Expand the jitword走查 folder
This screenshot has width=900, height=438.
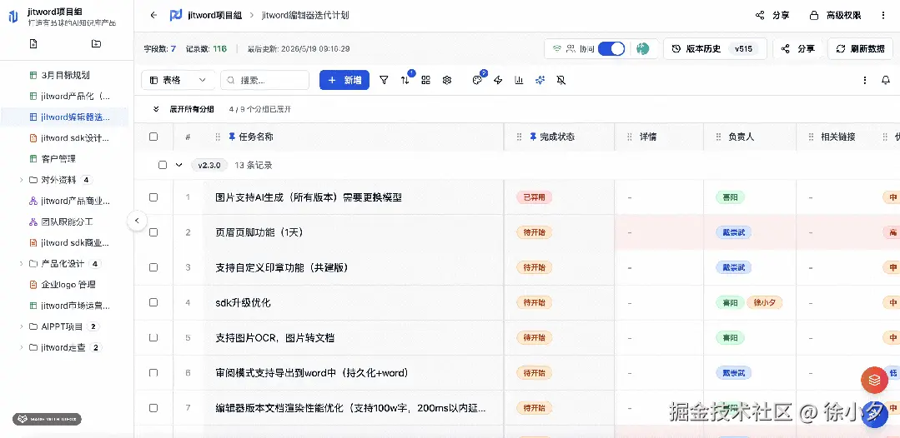[x=22, y=347]
